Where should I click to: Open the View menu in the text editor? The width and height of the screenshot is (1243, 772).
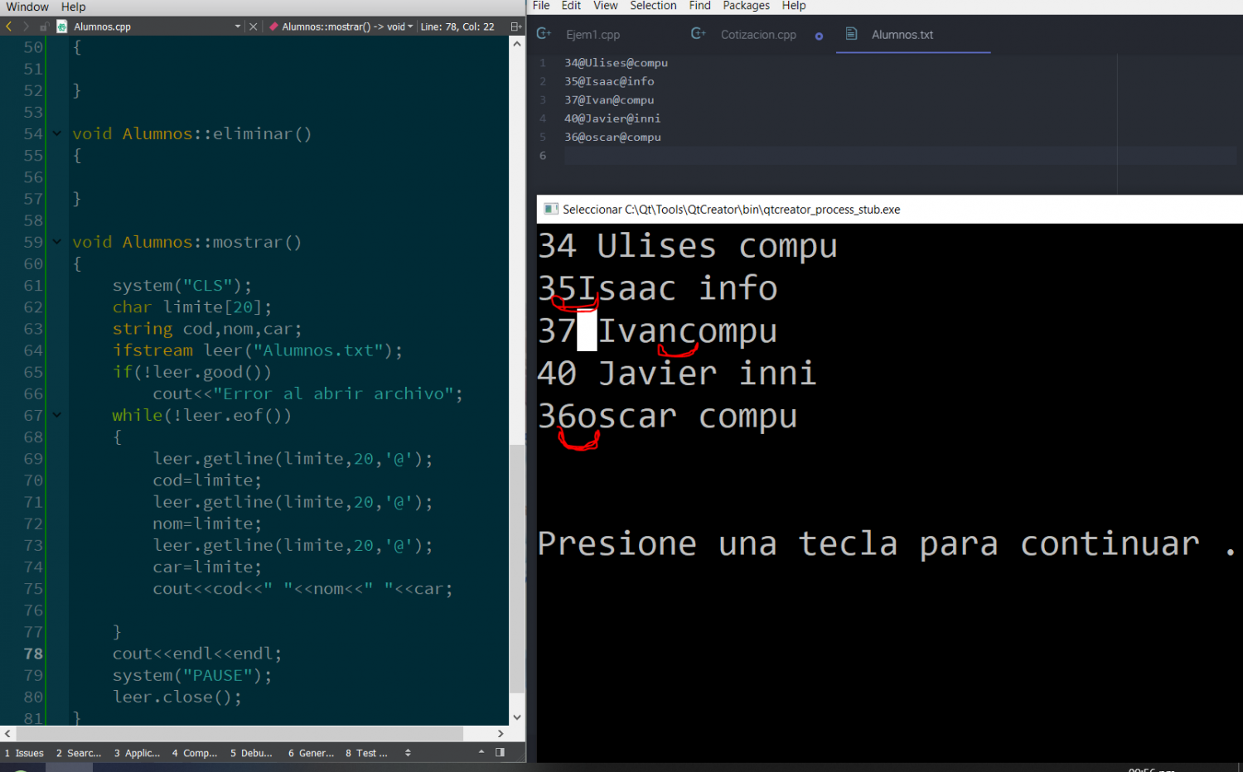tap(606, 6)
